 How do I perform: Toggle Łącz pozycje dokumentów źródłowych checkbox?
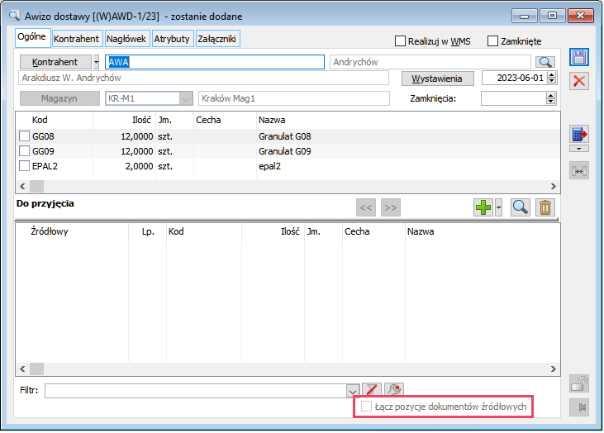coord(366,406)
